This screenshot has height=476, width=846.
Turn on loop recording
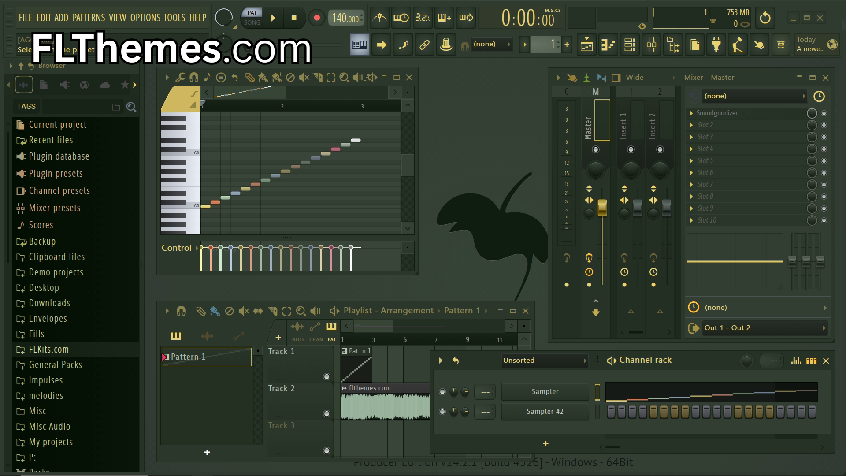[x=466, y=18]
